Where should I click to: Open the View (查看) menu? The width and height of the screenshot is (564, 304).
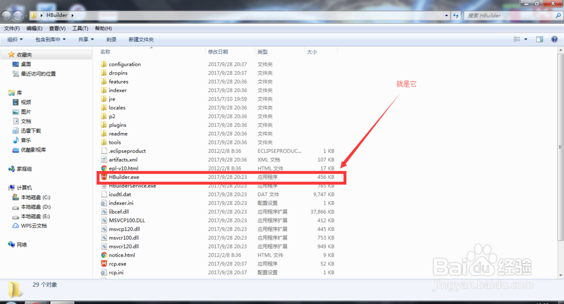pos(57,28)
